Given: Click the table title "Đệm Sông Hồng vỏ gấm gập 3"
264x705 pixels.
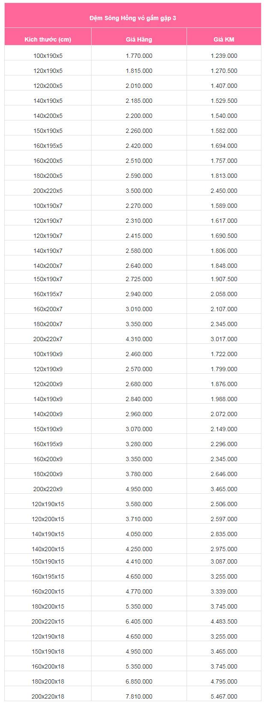Looking at the screenshot, I should pyautogui.click(x=133, y=18).
